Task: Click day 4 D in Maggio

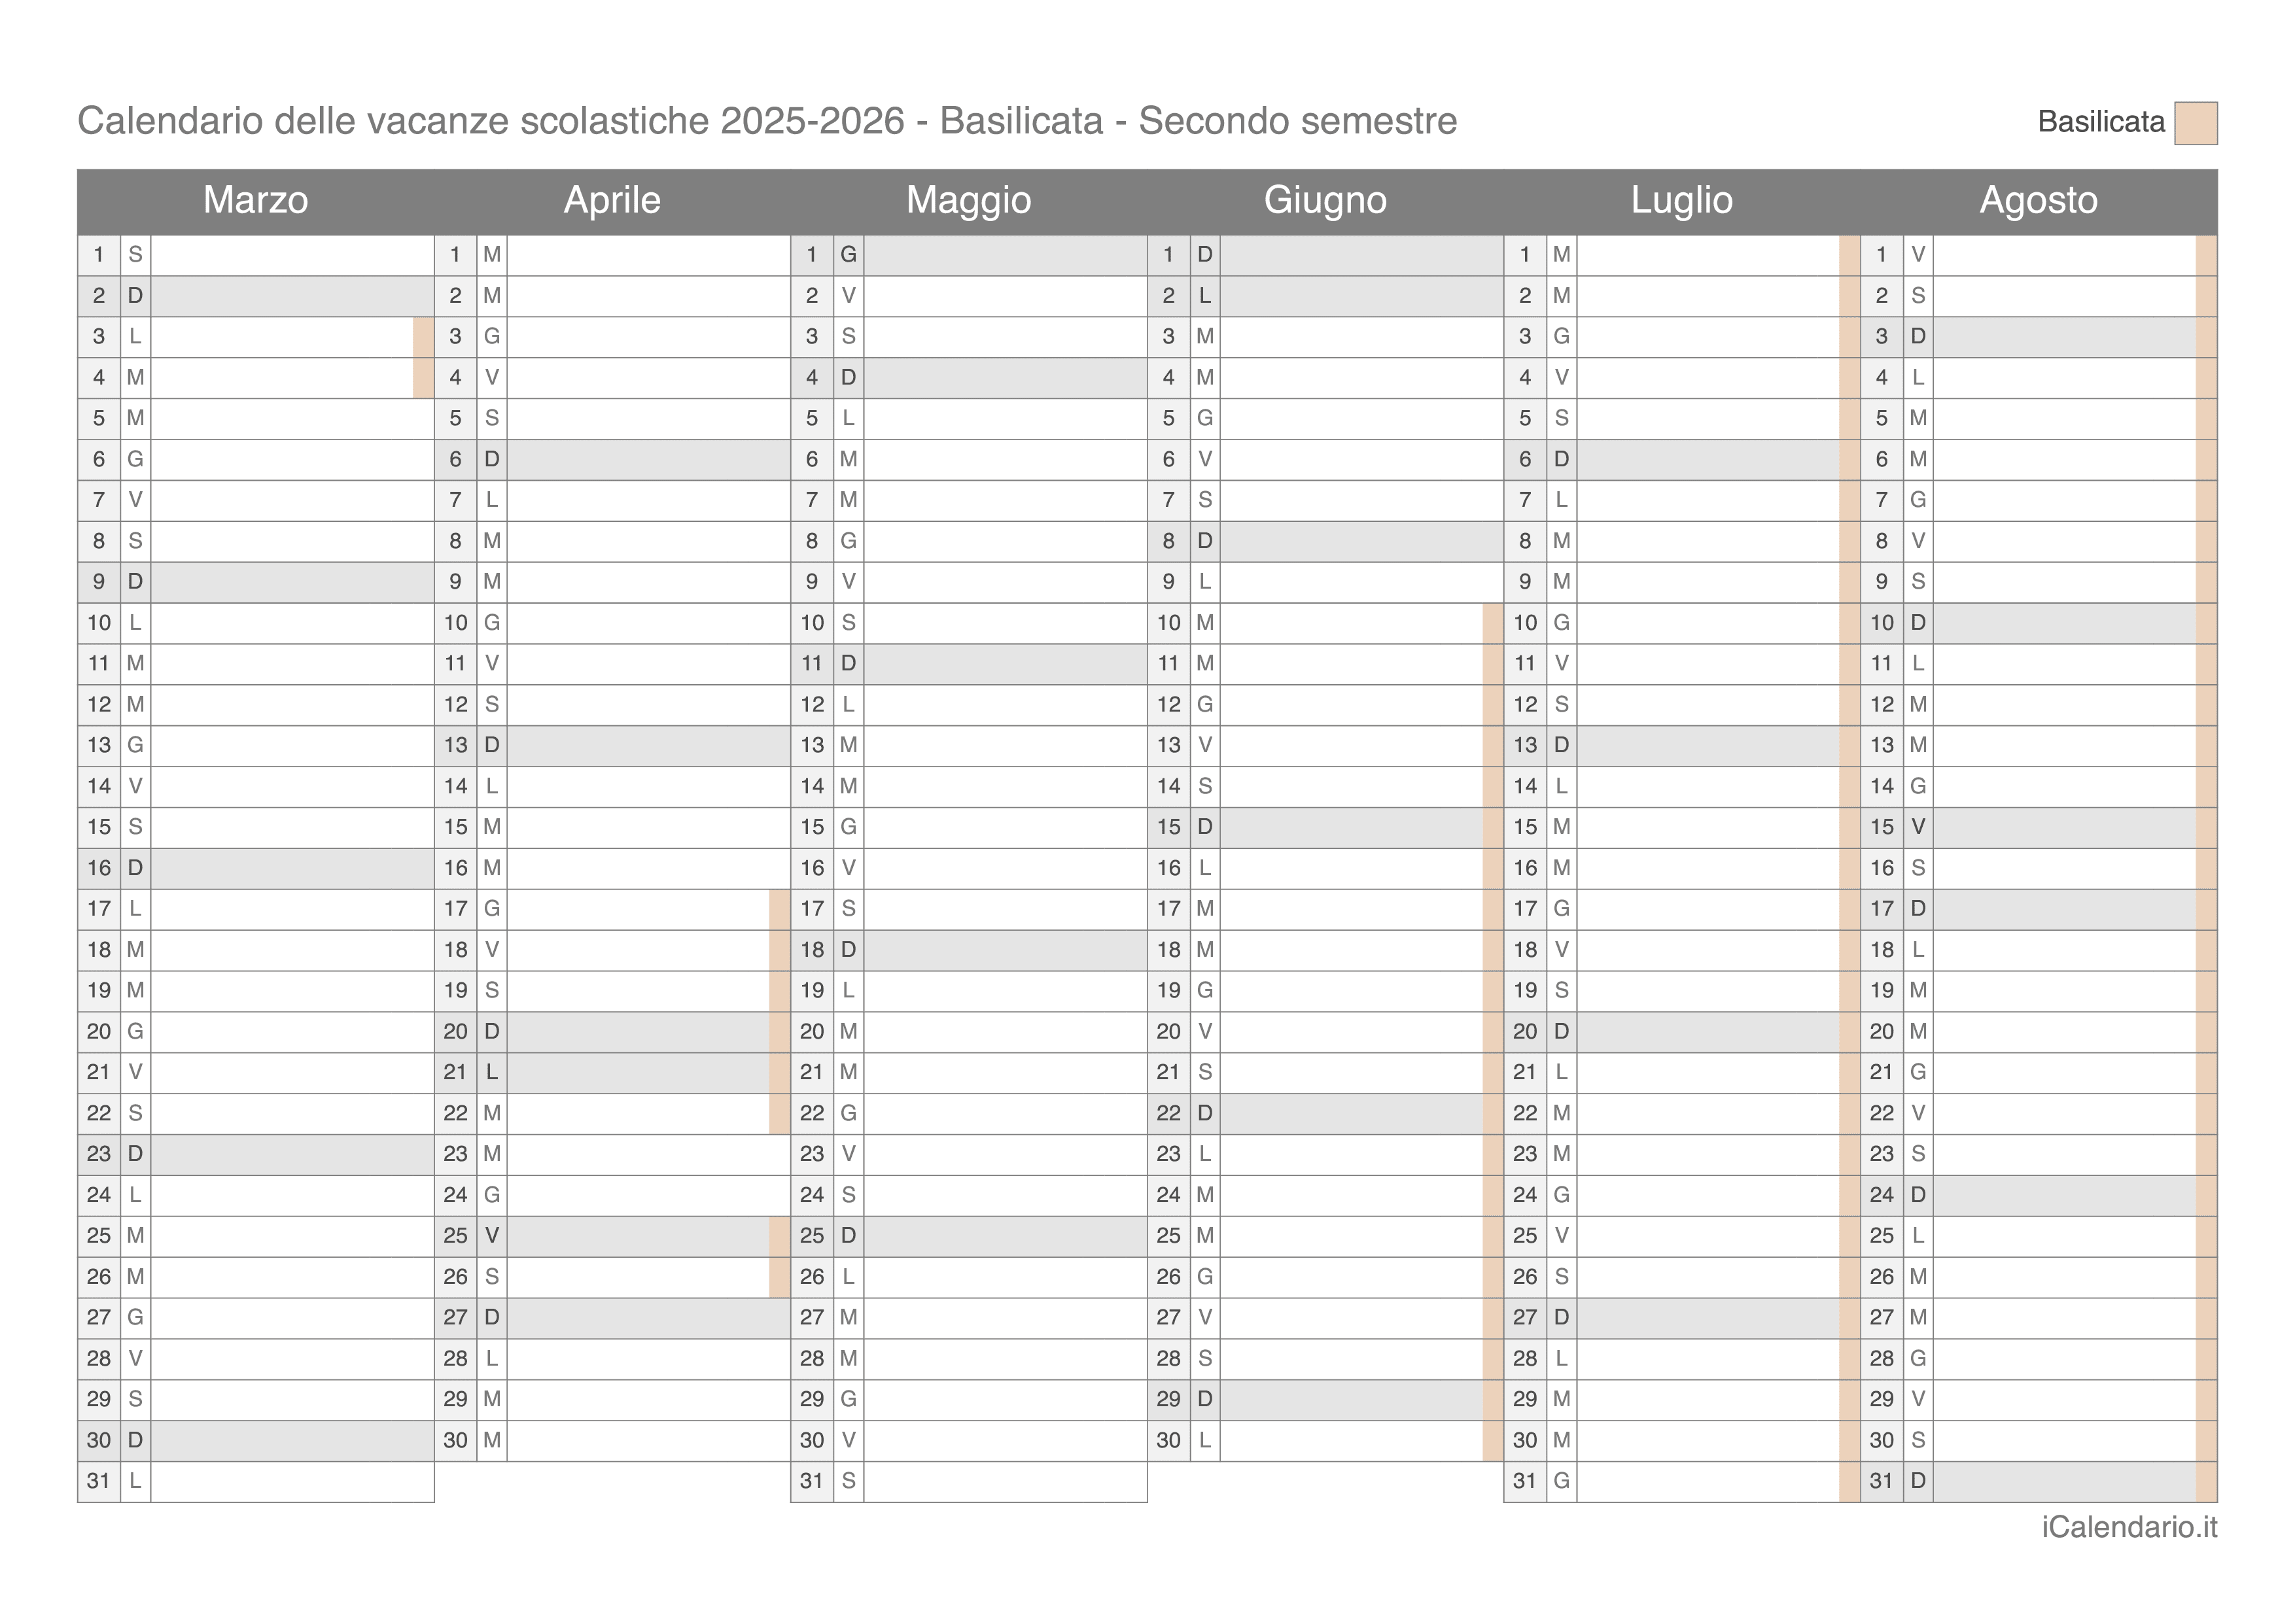Action: click(x=969, y=378)
